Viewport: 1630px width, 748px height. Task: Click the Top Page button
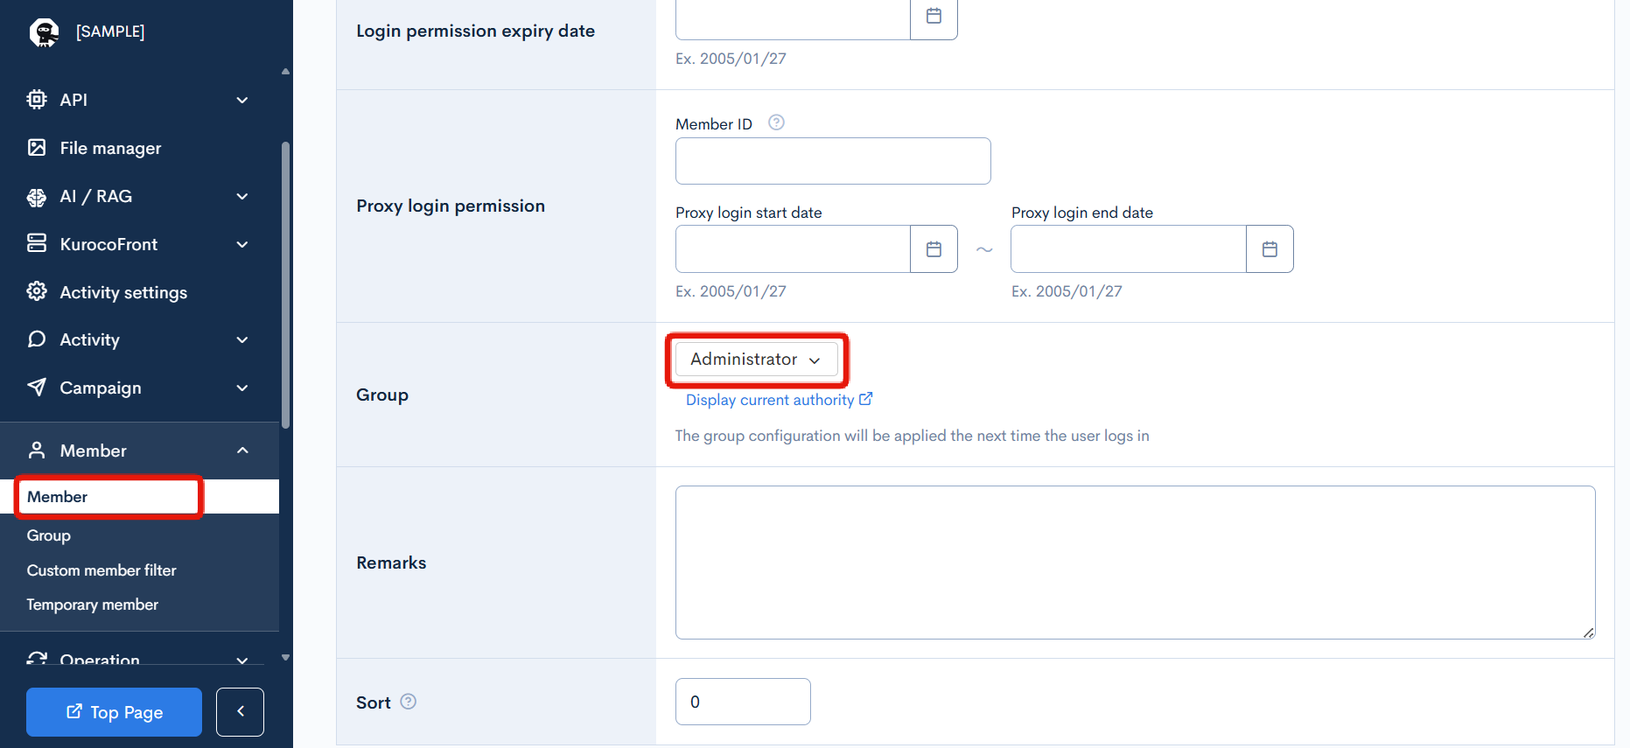click(114, 712)
